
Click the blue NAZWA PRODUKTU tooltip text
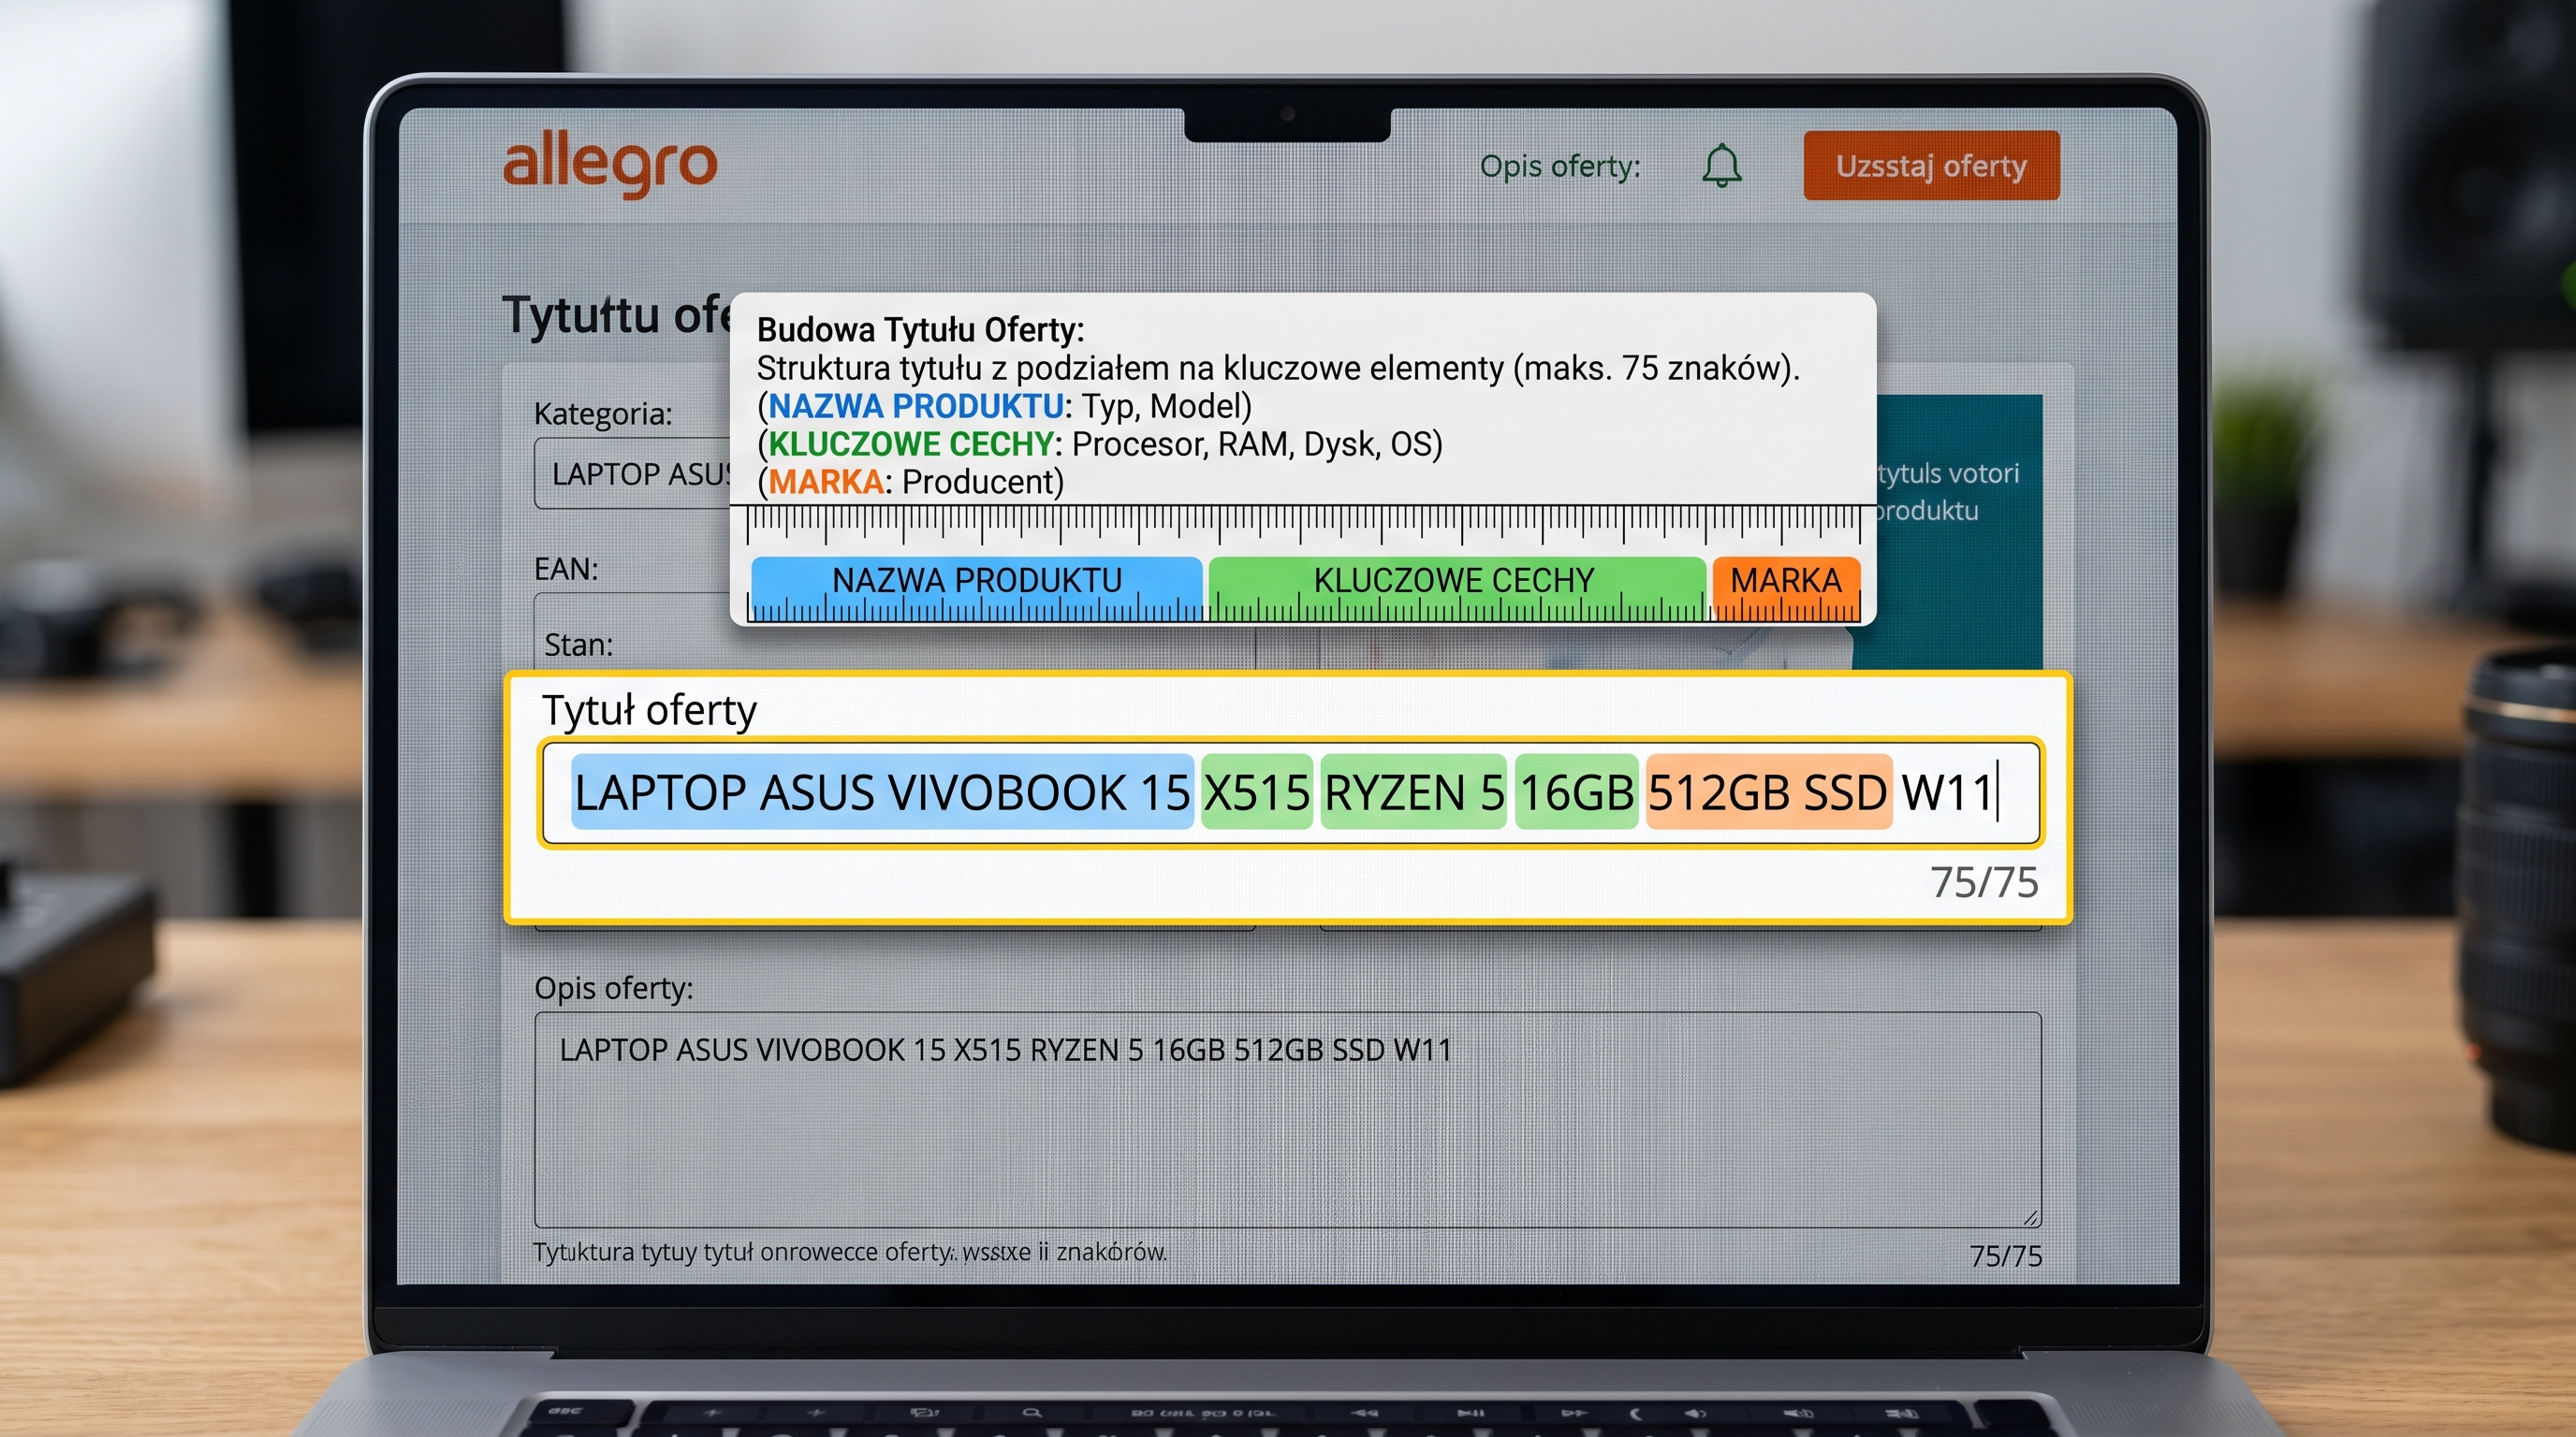[x=915, y=407]
